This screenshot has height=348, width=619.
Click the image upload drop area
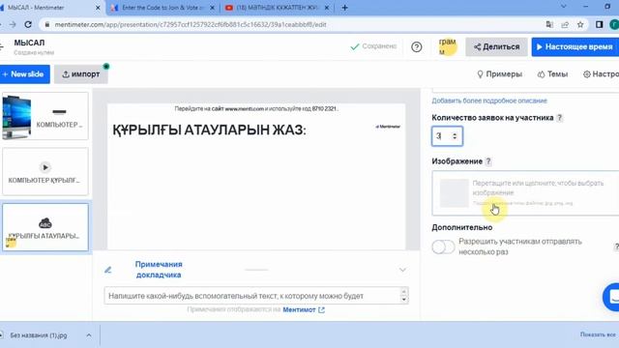pos(525,193)
